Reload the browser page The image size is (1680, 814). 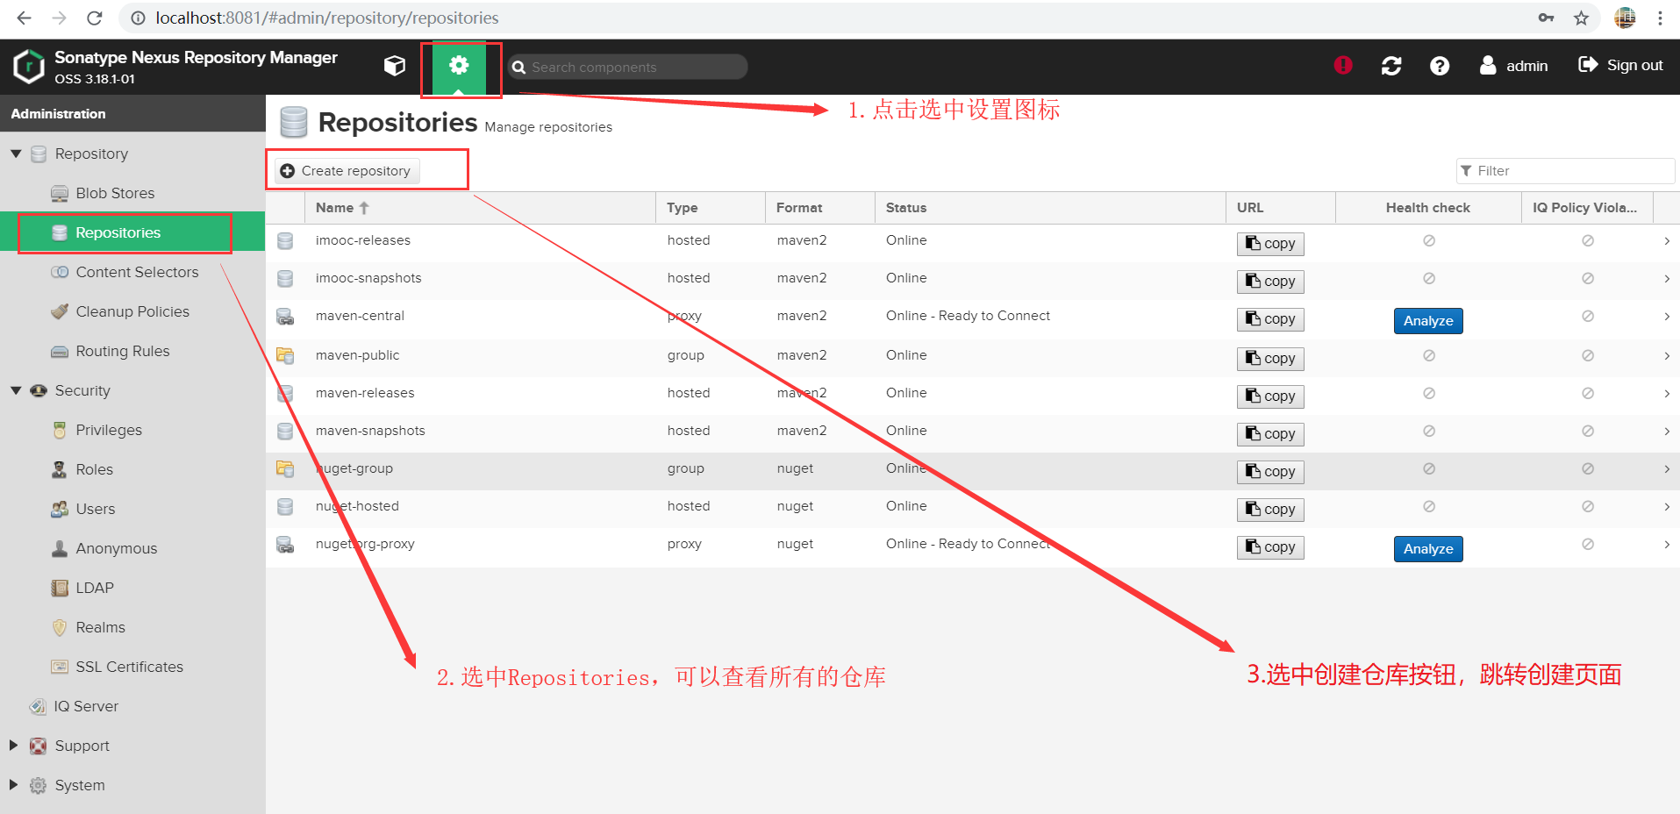click(95, 18)
